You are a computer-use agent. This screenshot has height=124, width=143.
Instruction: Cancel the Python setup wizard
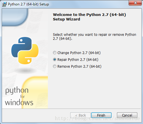click(x=127, y=115)
